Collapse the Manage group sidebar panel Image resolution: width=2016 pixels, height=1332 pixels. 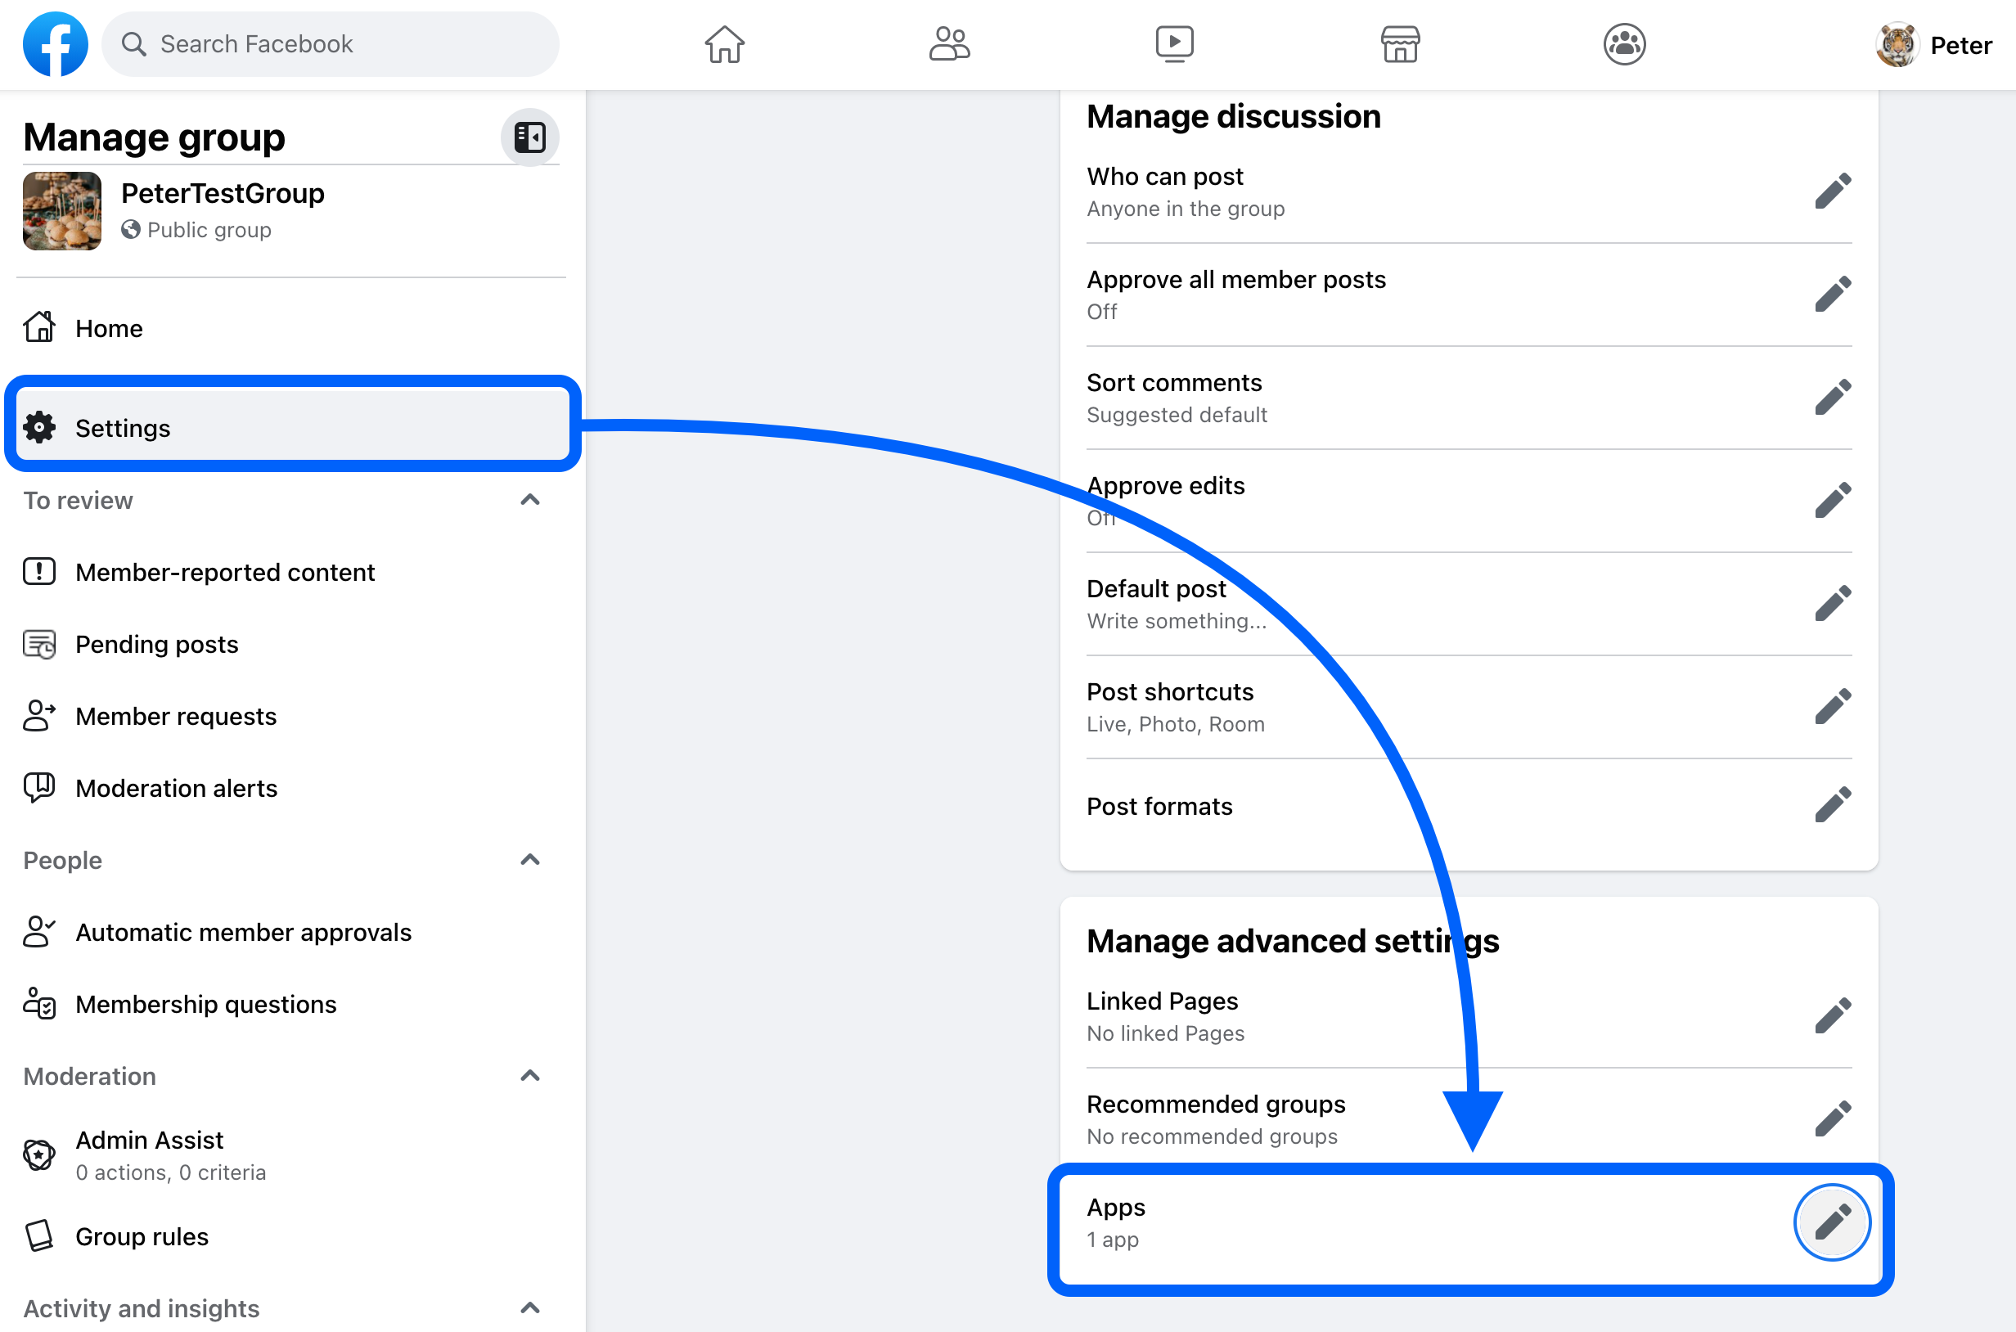click(530, 137)
